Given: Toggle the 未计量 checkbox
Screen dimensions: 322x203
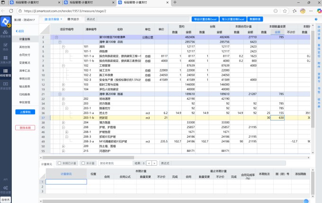Looking at the screenshot, I should 83,163.
